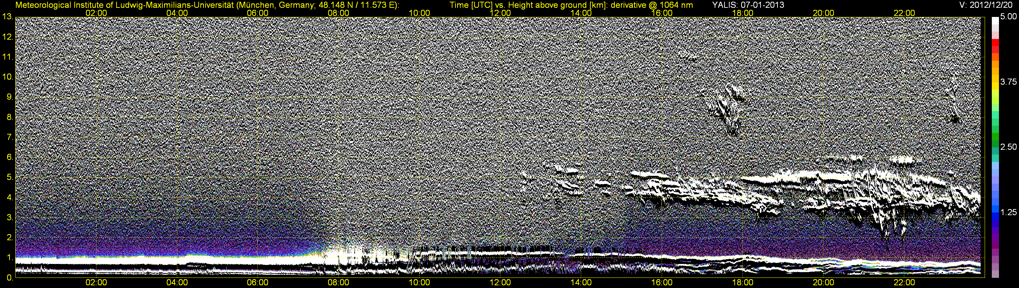This screenshot has height=288, width=1019.
Task: Click the 6 km height axis label
Action: (10, 158)
